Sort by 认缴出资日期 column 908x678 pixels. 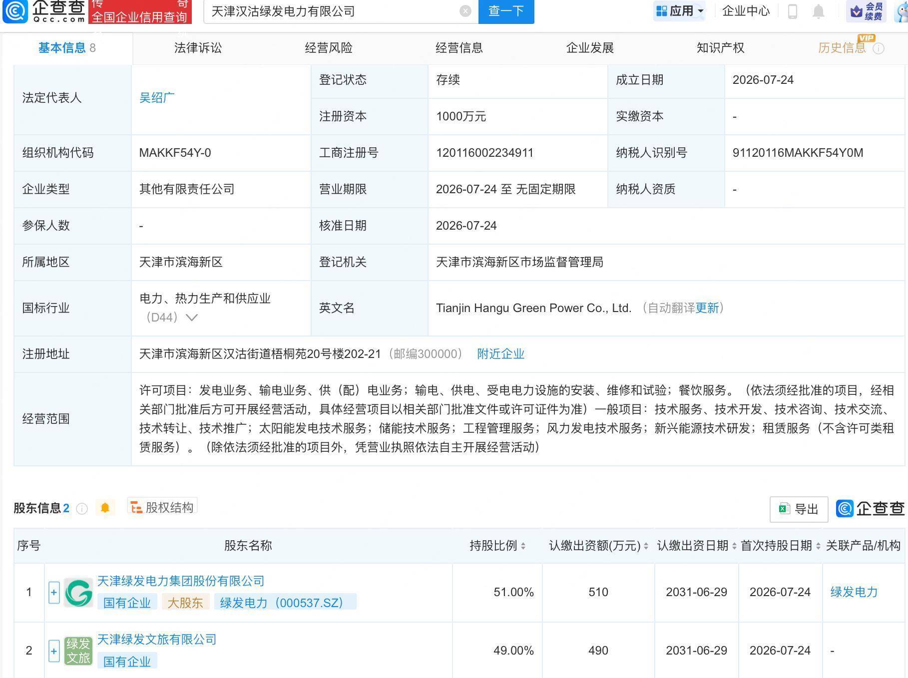tap(734, 546)
